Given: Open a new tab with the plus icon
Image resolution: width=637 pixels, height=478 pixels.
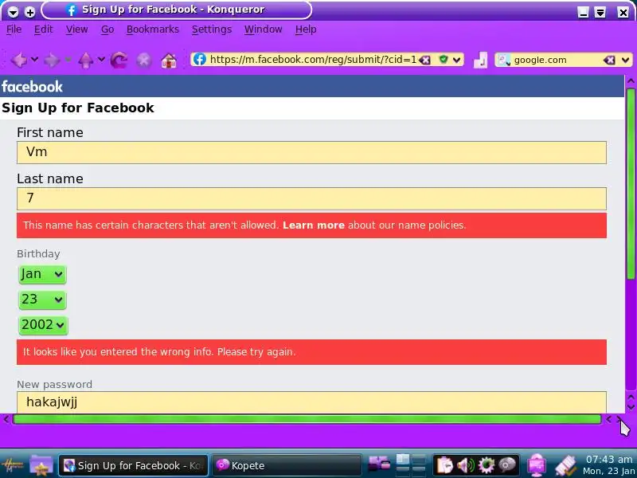Looking at the screenshot, I should point(30,12).
